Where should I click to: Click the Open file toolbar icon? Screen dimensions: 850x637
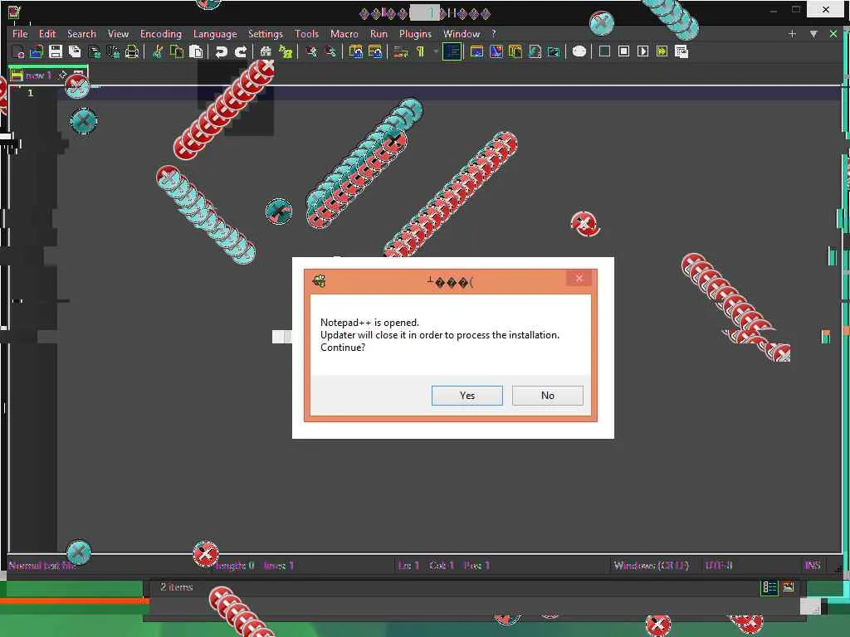coord(37,51)
